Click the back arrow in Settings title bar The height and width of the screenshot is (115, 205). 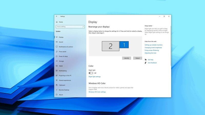tap(57, 16)
